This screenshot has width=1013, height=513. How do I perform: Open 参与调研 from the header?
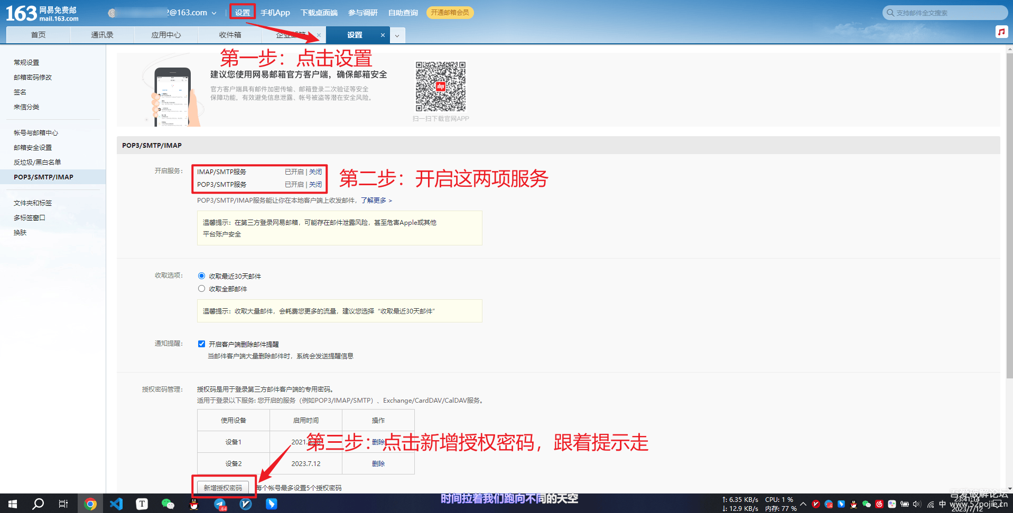pyautogui.click(x=363, y=13)
